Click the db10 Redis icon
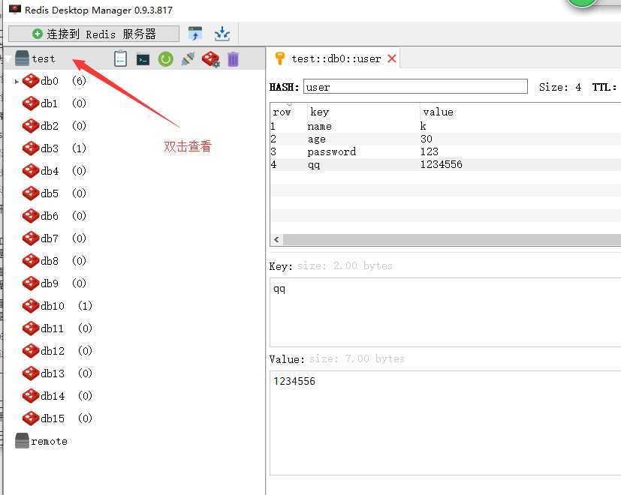 [31, 306]
